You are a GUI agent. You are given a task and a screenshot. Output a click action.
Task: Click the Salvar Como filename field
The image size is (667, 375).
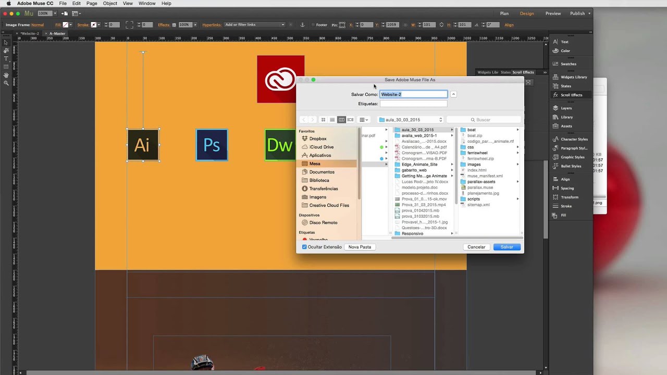(414, 94)
